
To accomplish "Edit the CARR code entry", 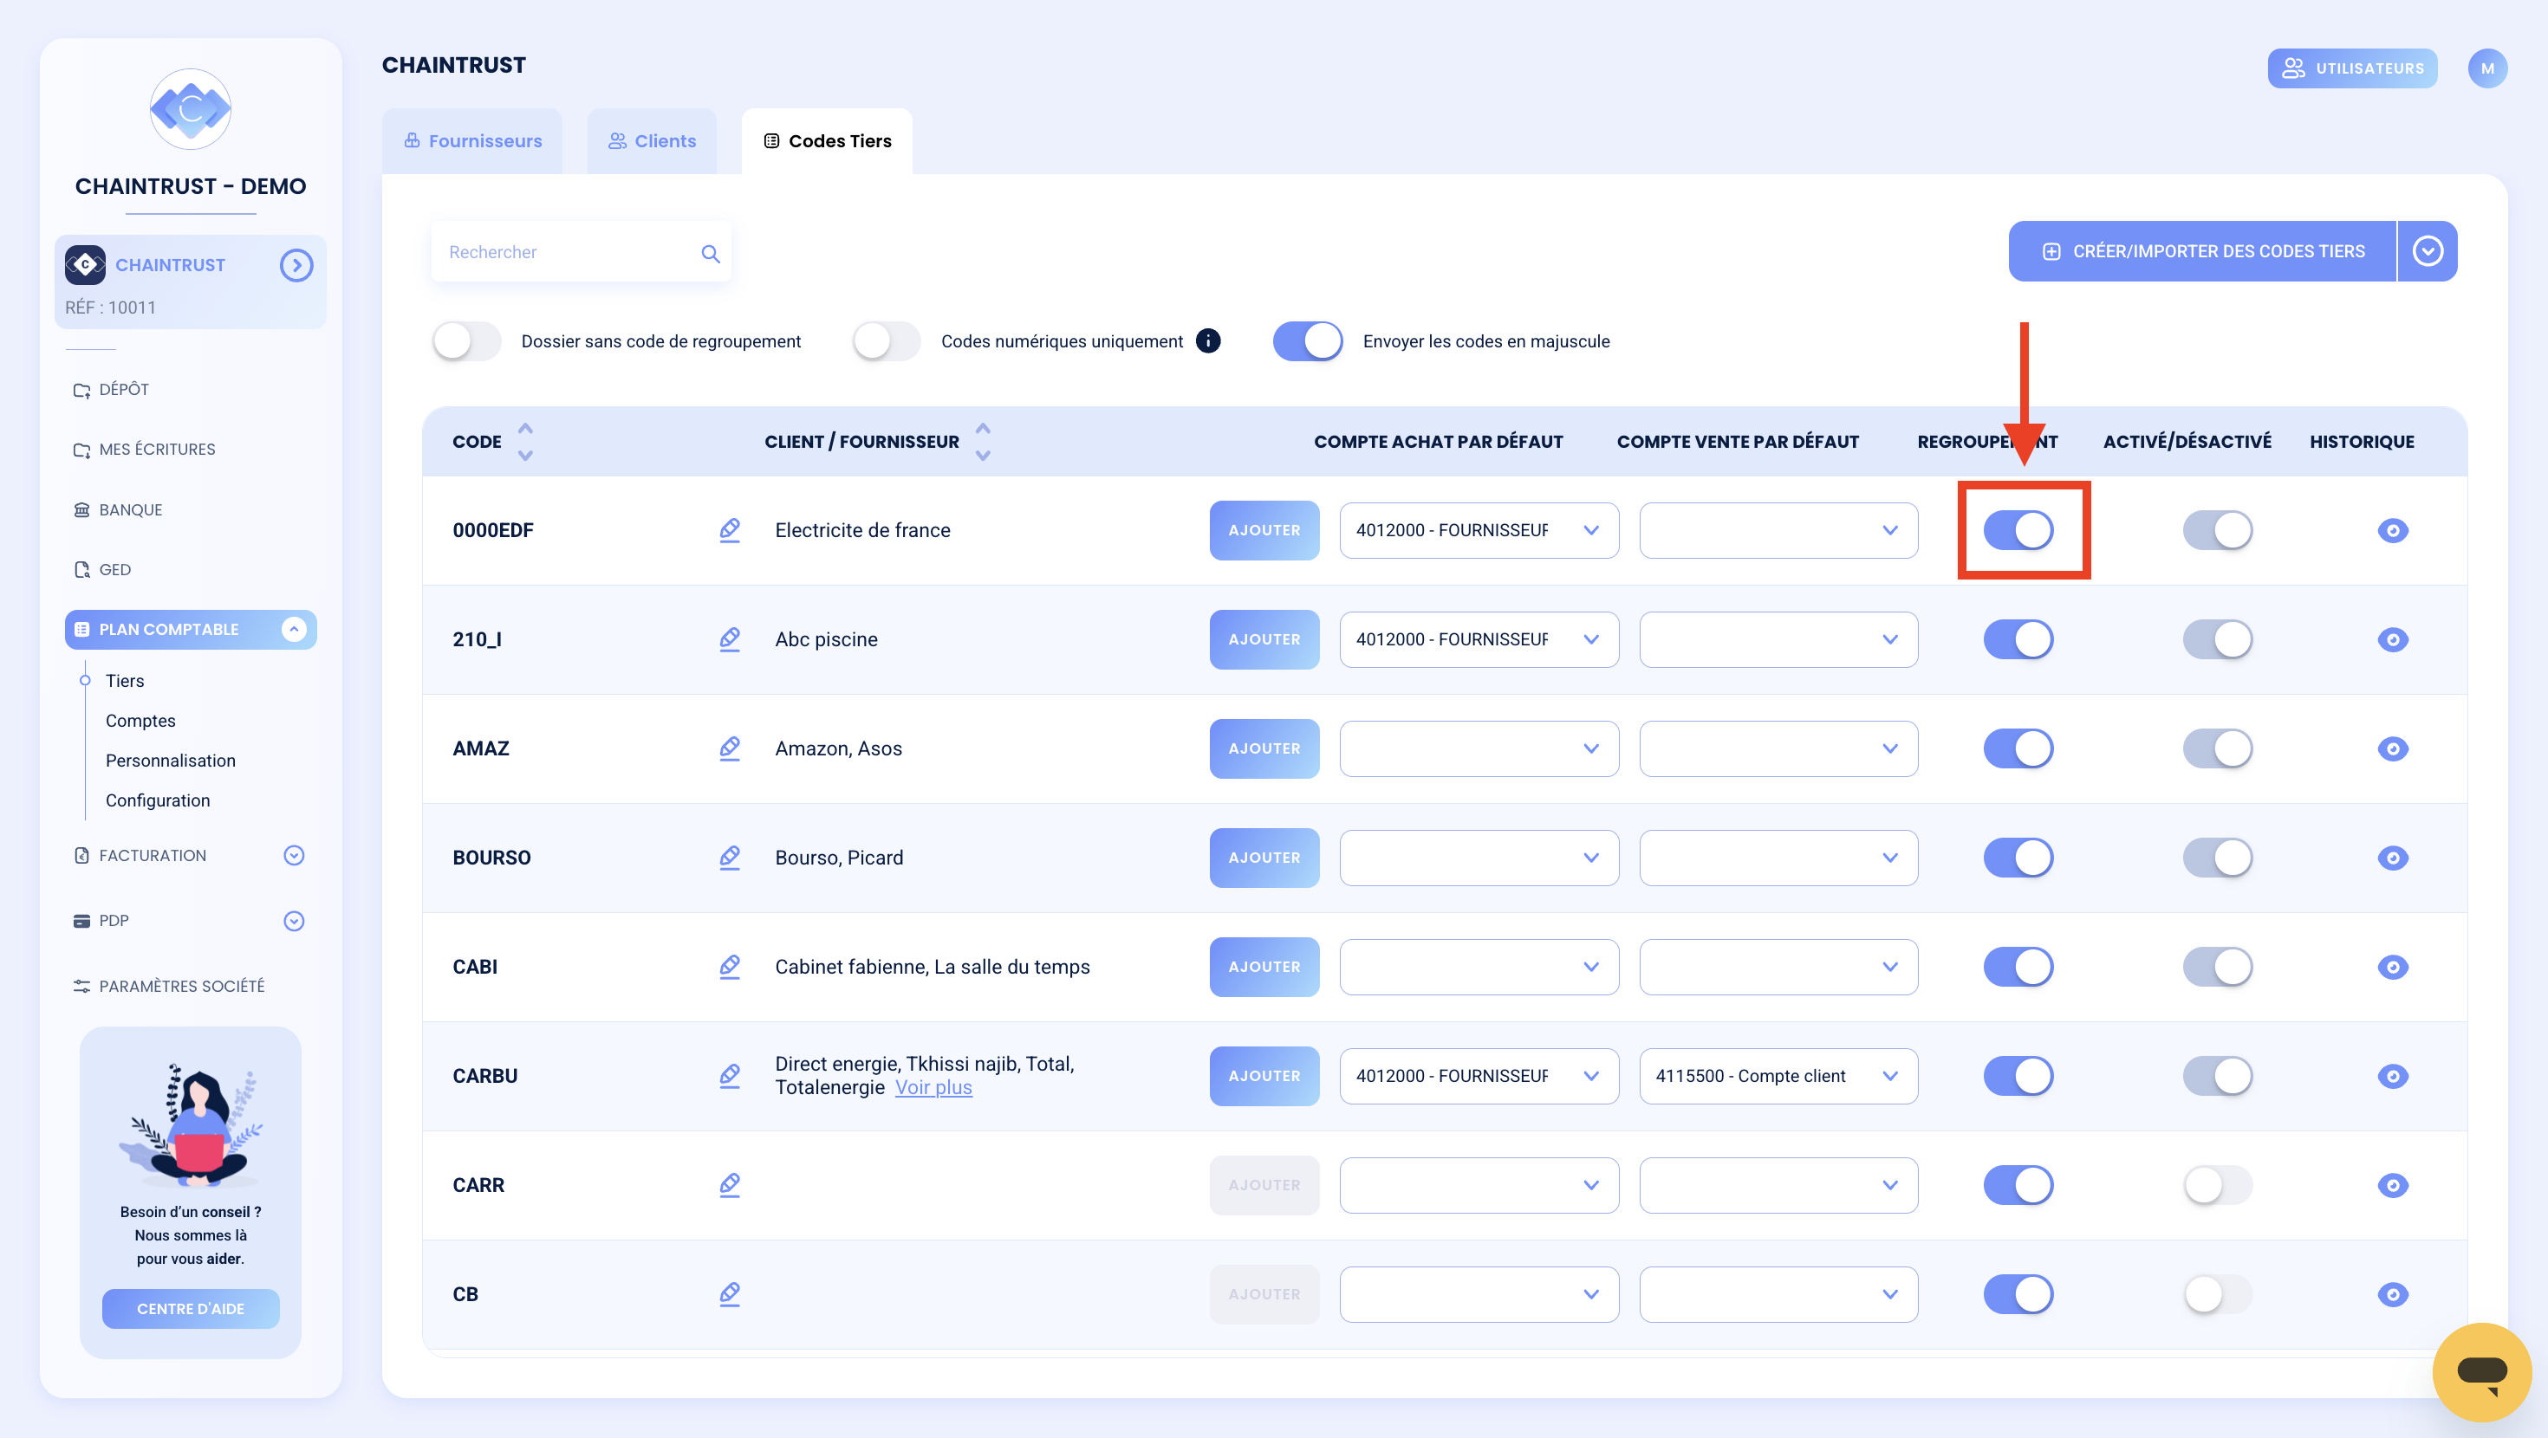I will pyautogui.click(x=730, y=1185).
